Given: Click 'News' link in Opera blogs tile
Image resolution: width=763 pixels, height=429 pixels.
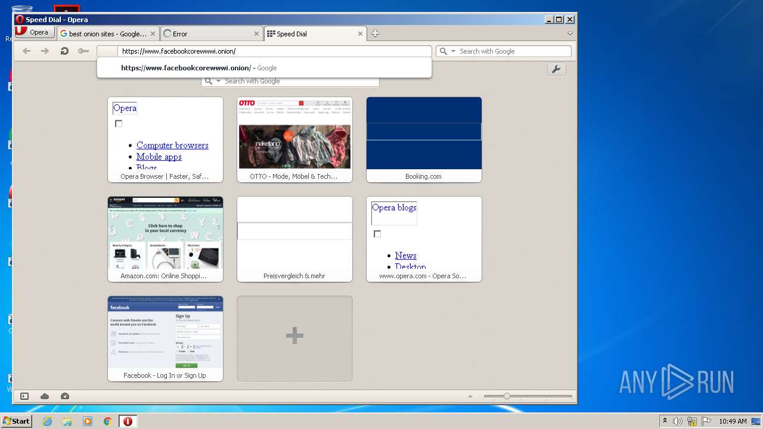Looking at the screenshot, I should point(405,256).
